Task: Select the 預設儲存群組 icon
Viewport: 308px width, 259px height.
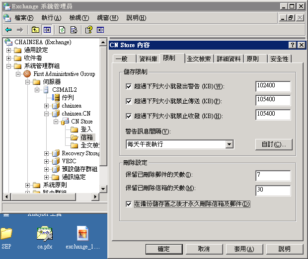Action: tap(56, 169)
